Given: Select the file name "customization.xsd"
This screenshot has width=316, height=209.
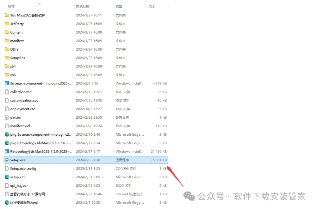Looking at the screenshot, I should coord(24,100).
